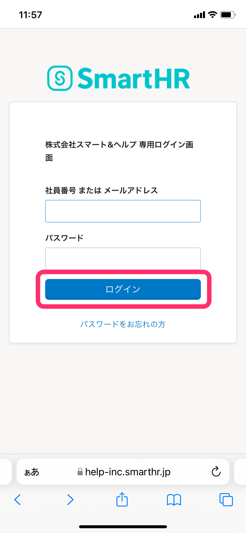Image resolution: width=246 pixels, height=533 pixels.
Task: Select the help-inc.smarthr.jp URL text
Action: point(128,472)
